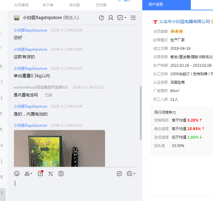
Task: Select the 用户信息 tab
Action: pos(167,5)
